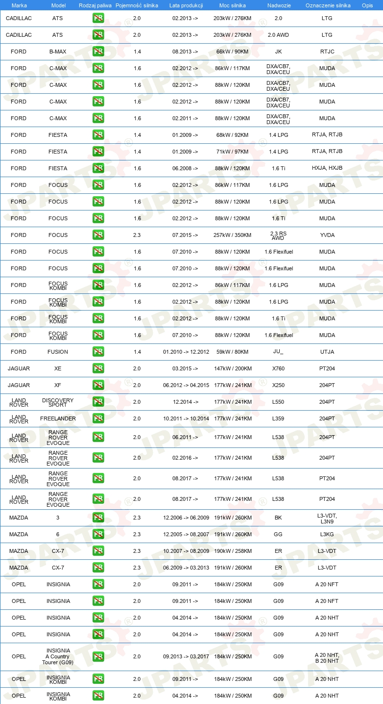Select the body code cell 'L550'
The width and height of the screenshot is (383, 704).
click(x=278, y=402)
